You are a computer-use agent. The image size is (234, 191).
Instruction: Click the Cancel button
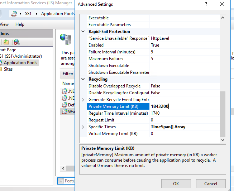pos(211,183)
